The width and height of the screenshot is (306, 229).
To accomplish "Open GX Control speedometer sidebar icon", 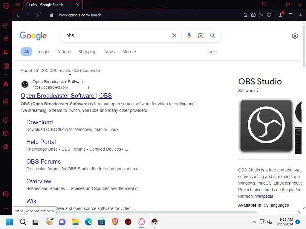I will (6, 25).
